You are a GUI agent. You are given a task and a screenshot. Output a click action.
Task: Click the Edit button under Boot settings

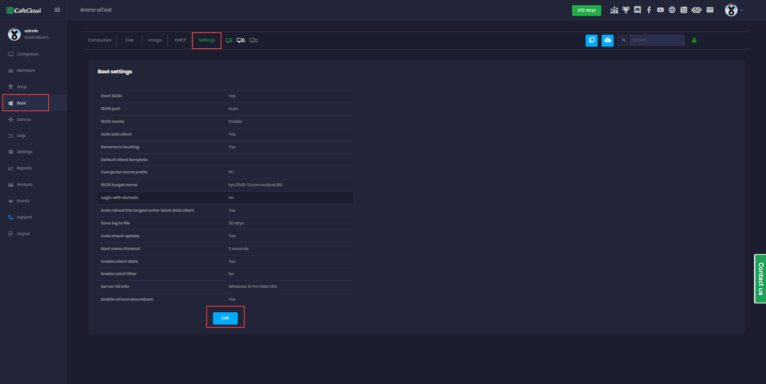click(x=225, y=318)
